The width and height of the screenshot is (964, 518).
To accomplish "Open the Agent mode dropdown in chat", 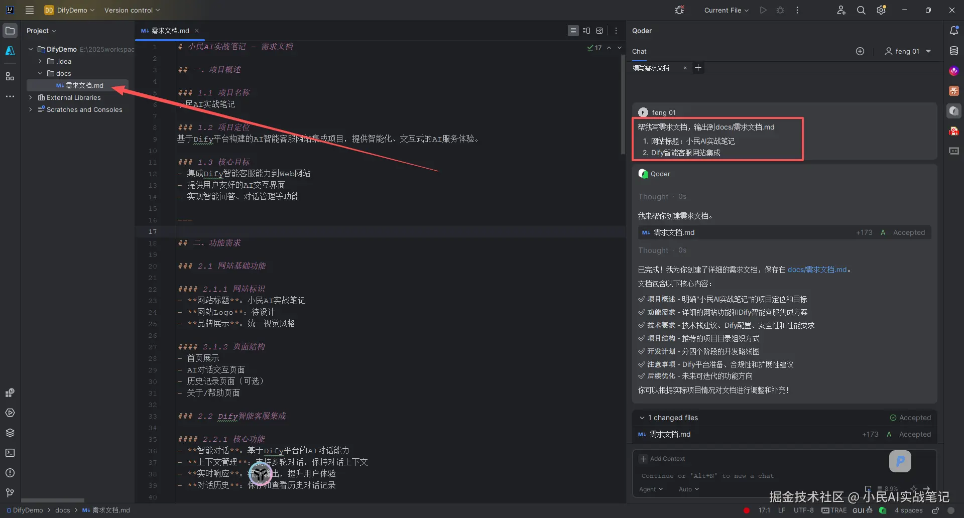I will click(651, 489).
